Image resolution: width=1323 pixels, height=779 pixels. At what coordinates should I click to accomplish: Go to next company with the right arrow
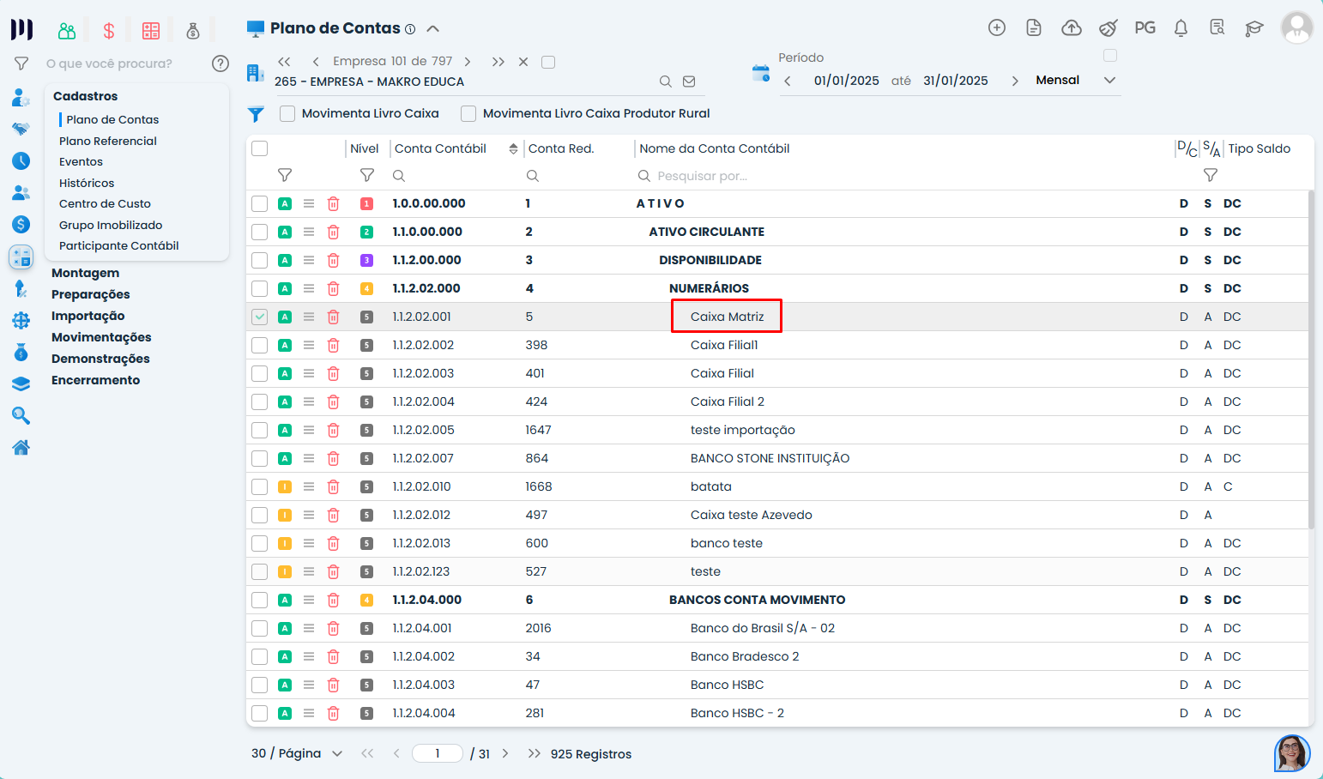point(467,62)
